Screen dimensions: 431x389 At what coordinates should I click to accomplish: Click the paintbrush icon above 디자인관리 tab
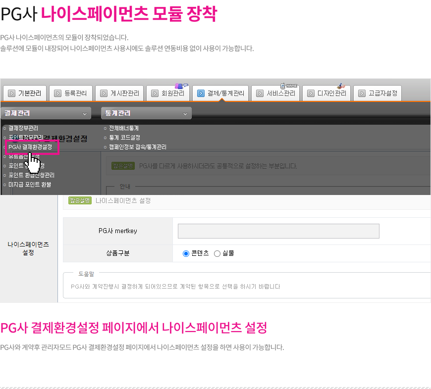tap(341, 86)
